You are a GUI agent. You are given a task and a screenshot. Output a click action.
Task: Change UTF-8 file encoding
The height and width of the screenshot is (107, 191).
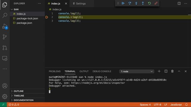pos(157,105)
